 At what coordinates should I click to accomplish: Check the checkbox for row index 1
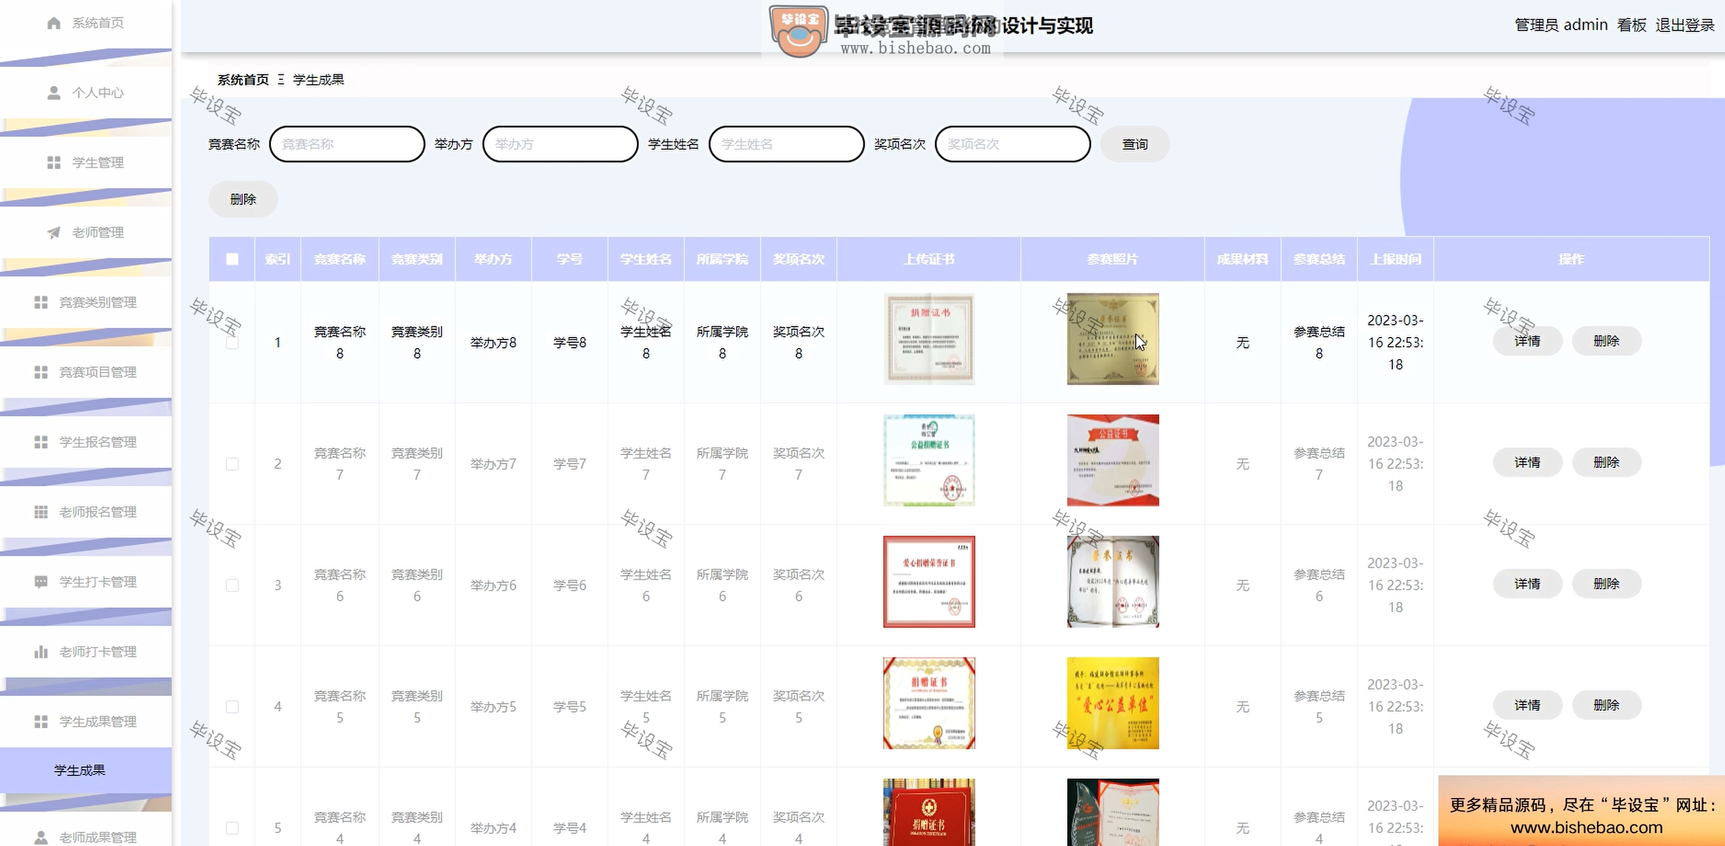pos(232,342)
